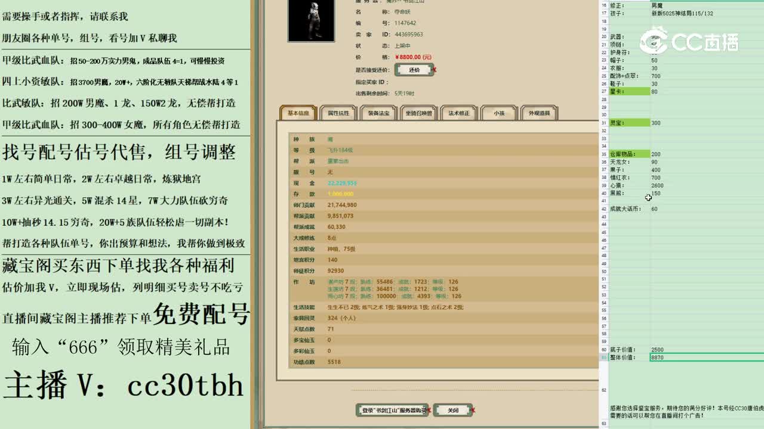Click spreadsheet row header 31
The image size is (764, 429).
(x=603, y=123)
